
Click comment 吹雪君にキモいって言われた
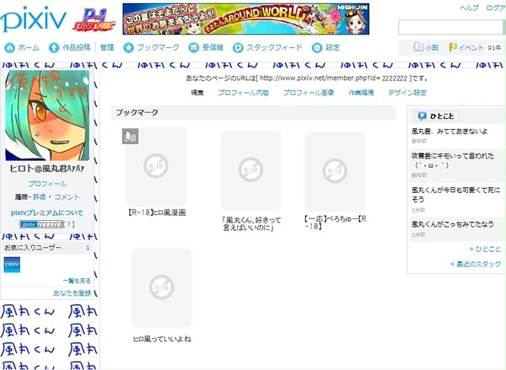pos(453,160)
